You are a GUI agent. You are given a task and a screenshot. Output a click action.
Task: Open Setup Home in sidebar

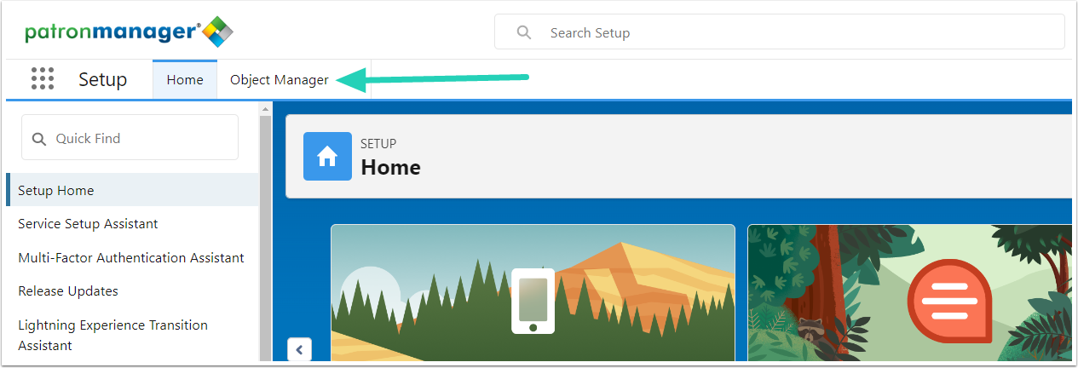pos(132,190)
